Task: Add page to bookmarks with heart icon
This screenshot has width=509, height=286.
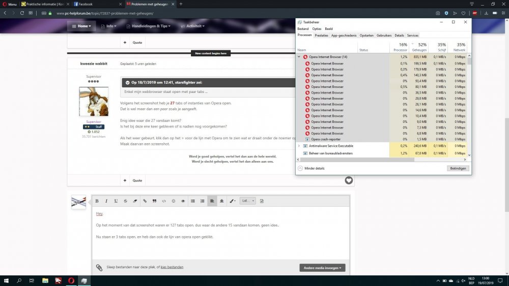Action: coord(463,13)
